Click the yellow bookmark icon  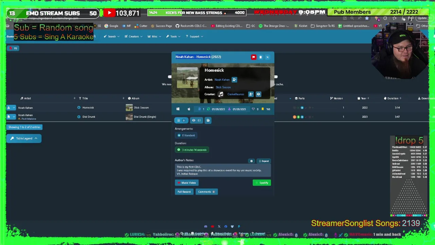coord(262,109)
